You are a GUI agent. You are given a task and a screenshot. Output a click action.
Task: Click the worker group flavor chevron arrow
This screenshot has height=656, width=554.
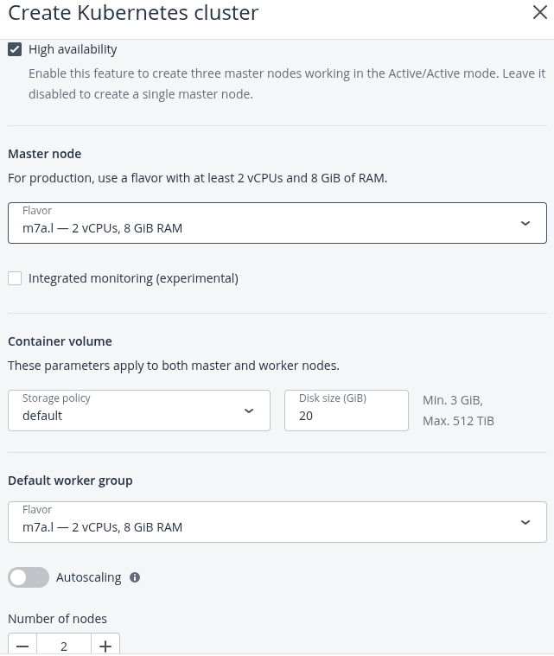525,522
